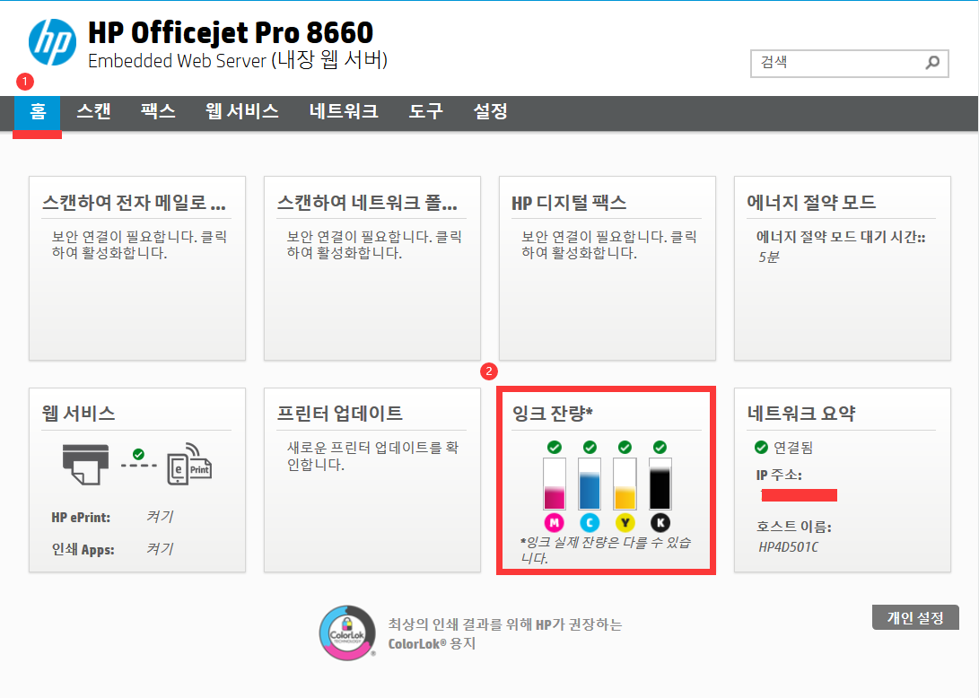This screenshot has width=979, height=698.
Task: Open the 에너지 절약 모드 card title
Action: point(811,202)
